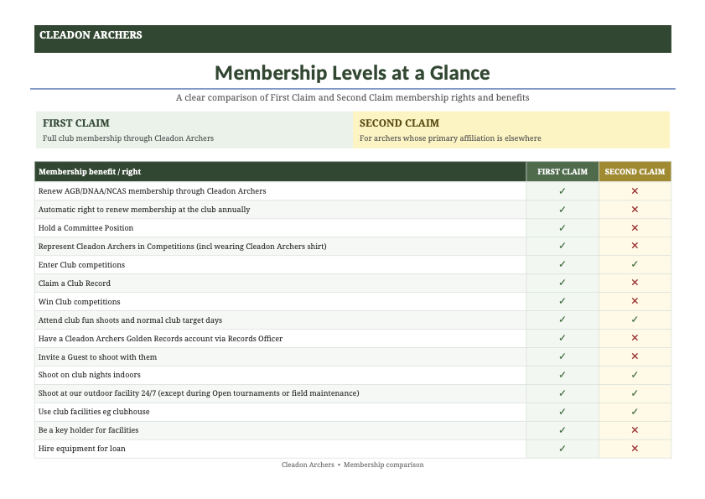Click First Claim checkmark for Use club facilities row
The image size is (705, 499).
[x=562, y=412]
